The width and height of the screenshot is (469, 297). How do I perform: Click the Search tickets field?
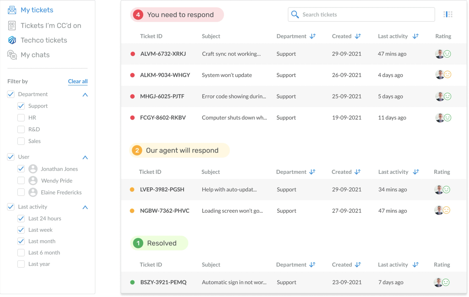coord(362,15)
